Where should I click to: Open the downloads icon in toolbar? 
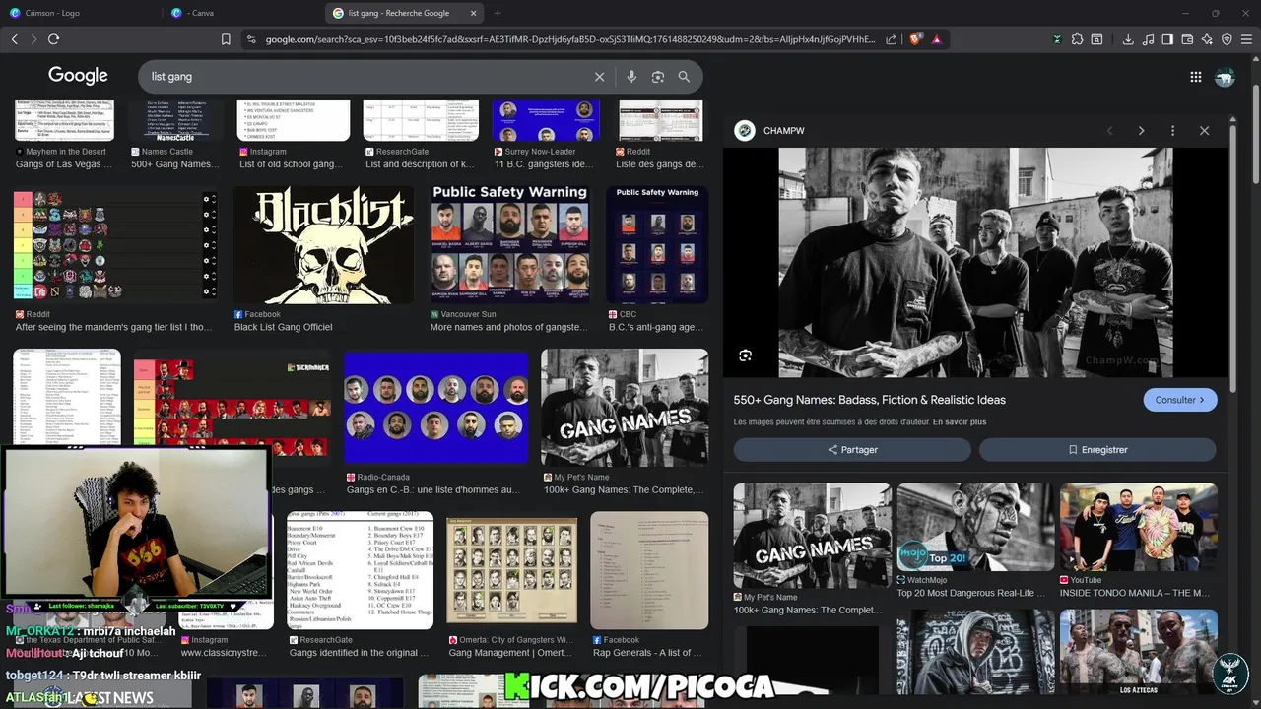click(x=1128, y=39)
